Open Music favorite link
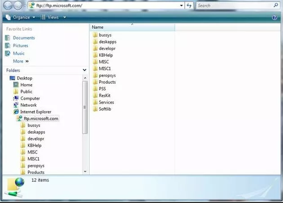 click(18, 54)
